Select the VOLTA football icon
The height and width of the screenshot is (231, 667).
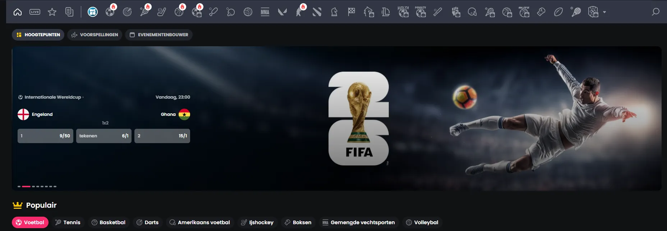point(403,12)
